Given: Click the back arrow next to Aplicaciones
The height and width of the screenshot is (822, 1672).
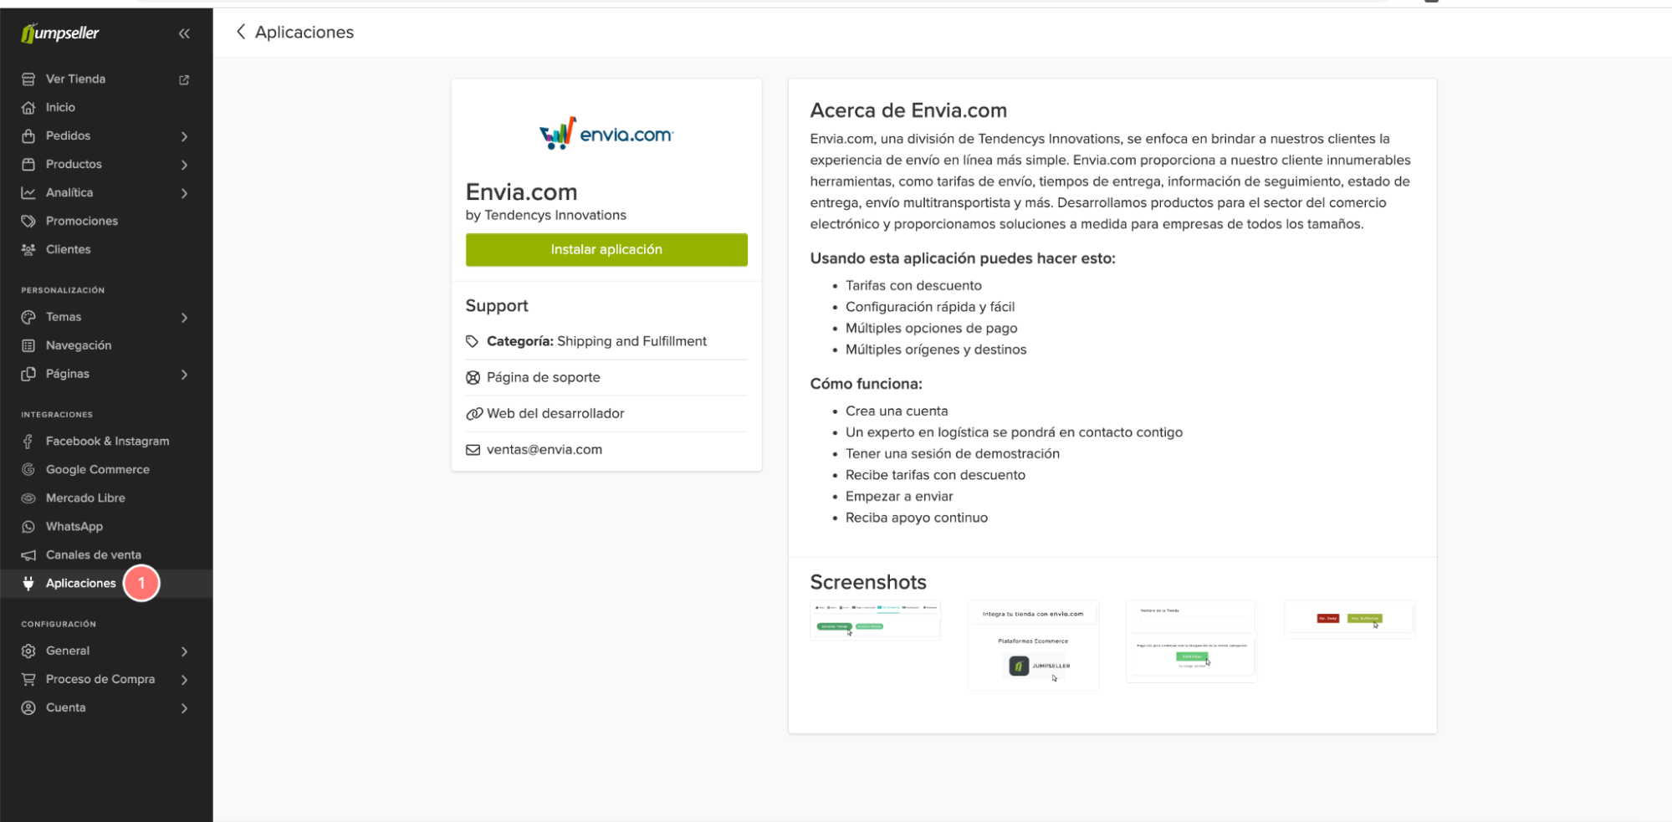Looking at the screenshot, I should coord(241,32).
